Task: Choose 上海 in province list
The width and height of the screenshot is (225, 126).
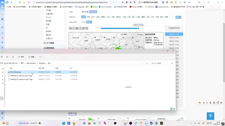Action: 124,17
